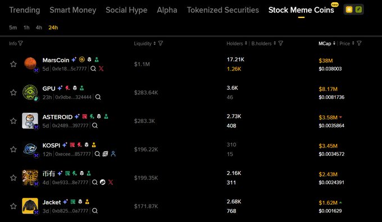Click the MarsCoin planet logo
The height and width of the screenshot is (222, 382).
click(x=30, y=64)
